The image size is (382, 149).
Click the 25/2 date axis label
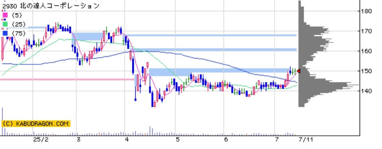pyautogui.click(x=41, y=140)
